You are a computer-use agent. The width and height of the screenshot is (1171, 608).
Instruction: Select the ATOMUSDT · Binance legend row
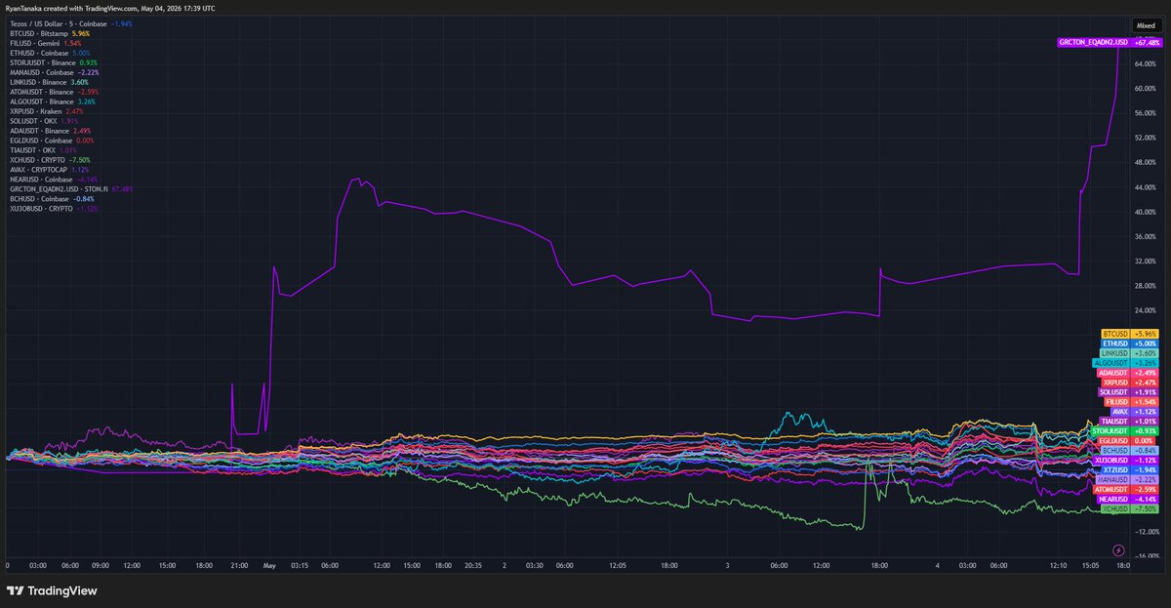pos(54,92)
